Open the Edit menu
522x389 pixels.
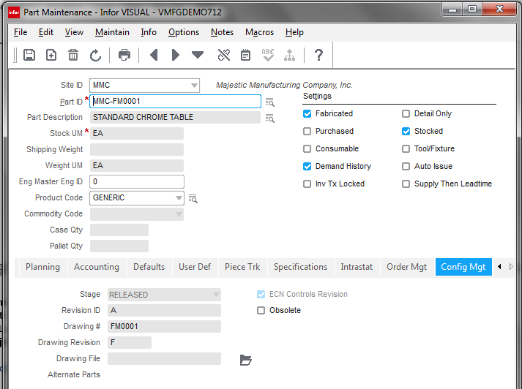click(46, 32)
